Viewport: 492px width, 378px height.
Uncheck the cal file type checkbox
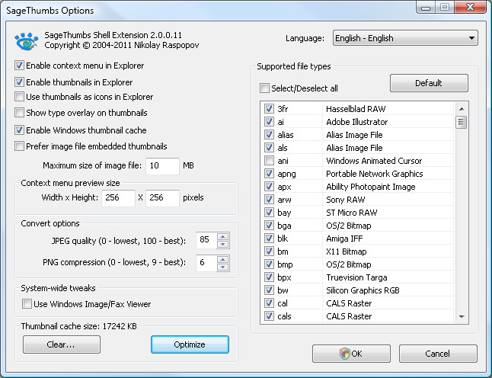(269, 303)
